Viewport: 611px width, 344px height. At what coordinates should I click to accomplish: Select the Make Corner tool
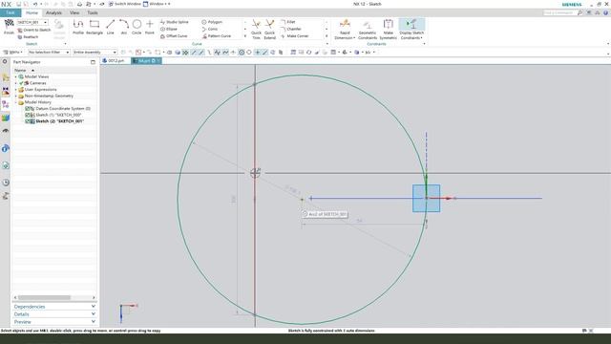pyautogui.click(x=295, y=36)
